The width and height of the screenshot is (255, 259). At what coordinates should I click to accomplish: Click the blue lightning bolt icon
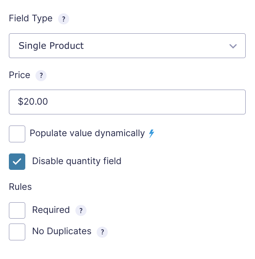(x=151, y=133)
